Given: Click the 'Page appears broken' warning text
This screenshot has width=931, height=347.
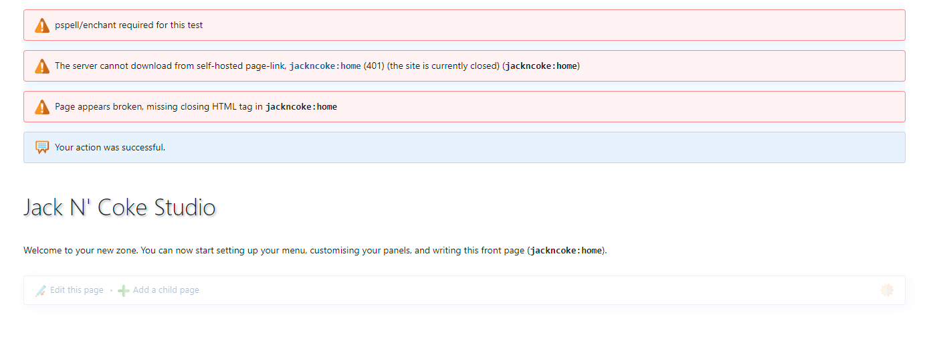Looking at the screenshot, I should (x=159, y=107).
